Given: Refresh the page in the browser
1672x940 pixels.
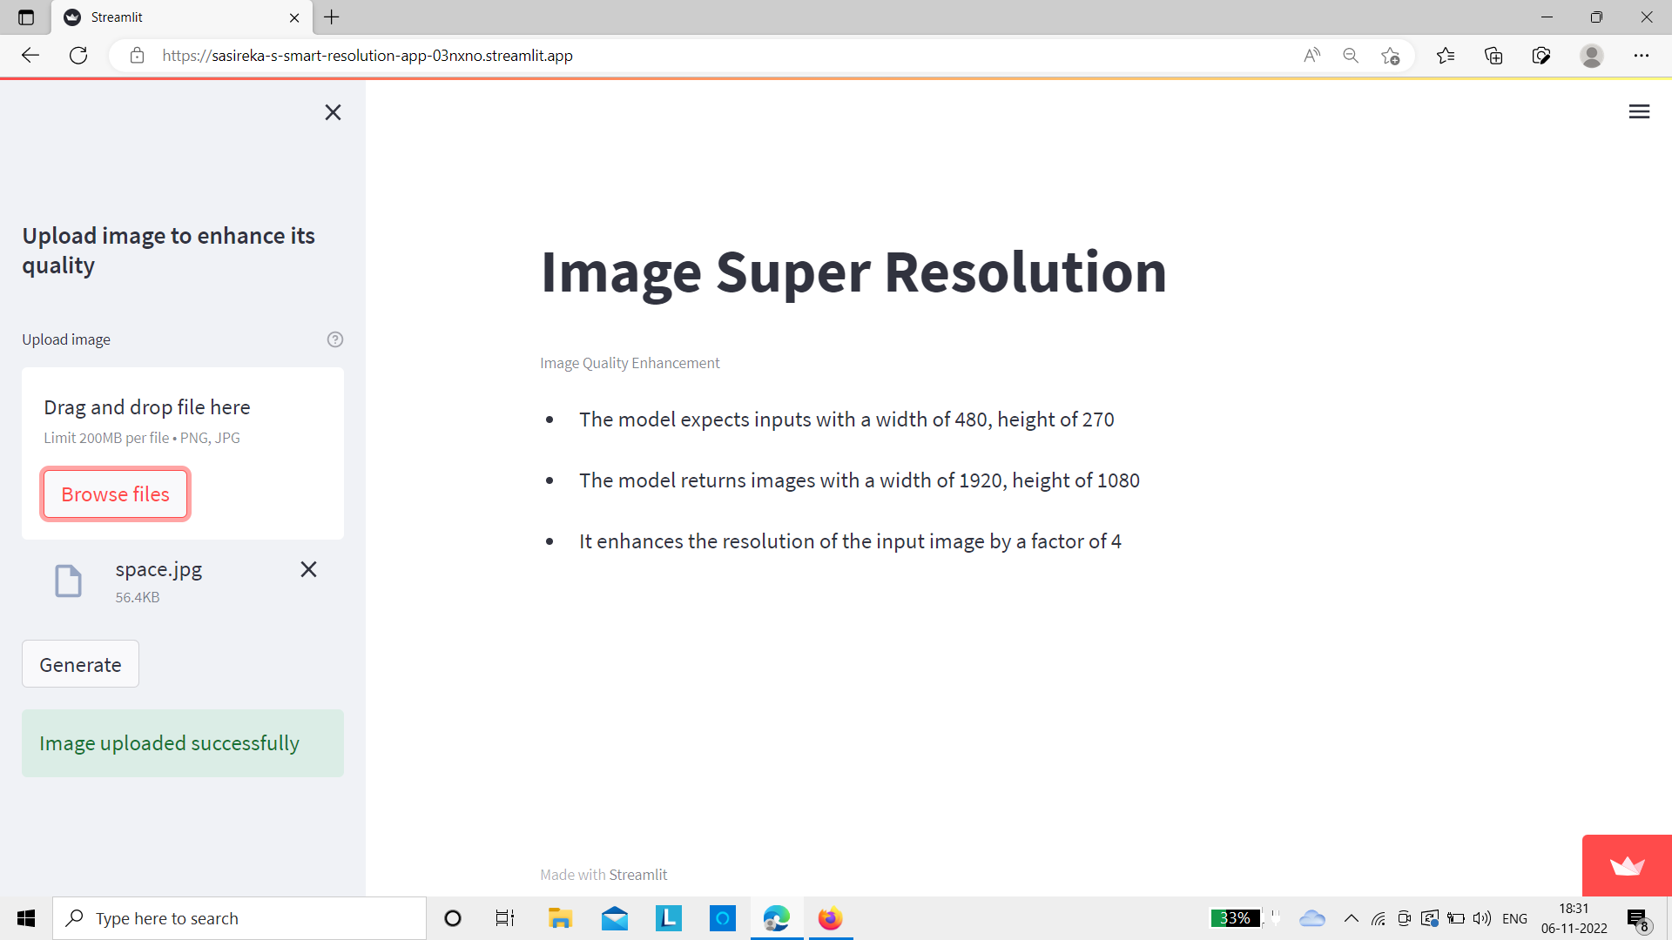Looking at the screenshot, I should (x=78, y=56).
